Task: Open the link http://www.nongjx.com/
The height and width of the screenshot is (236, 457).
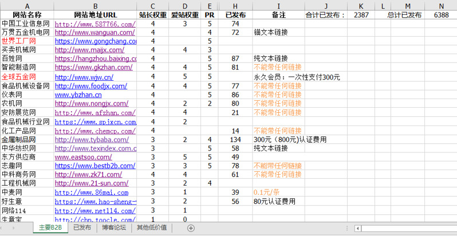Action: (92, 104)
